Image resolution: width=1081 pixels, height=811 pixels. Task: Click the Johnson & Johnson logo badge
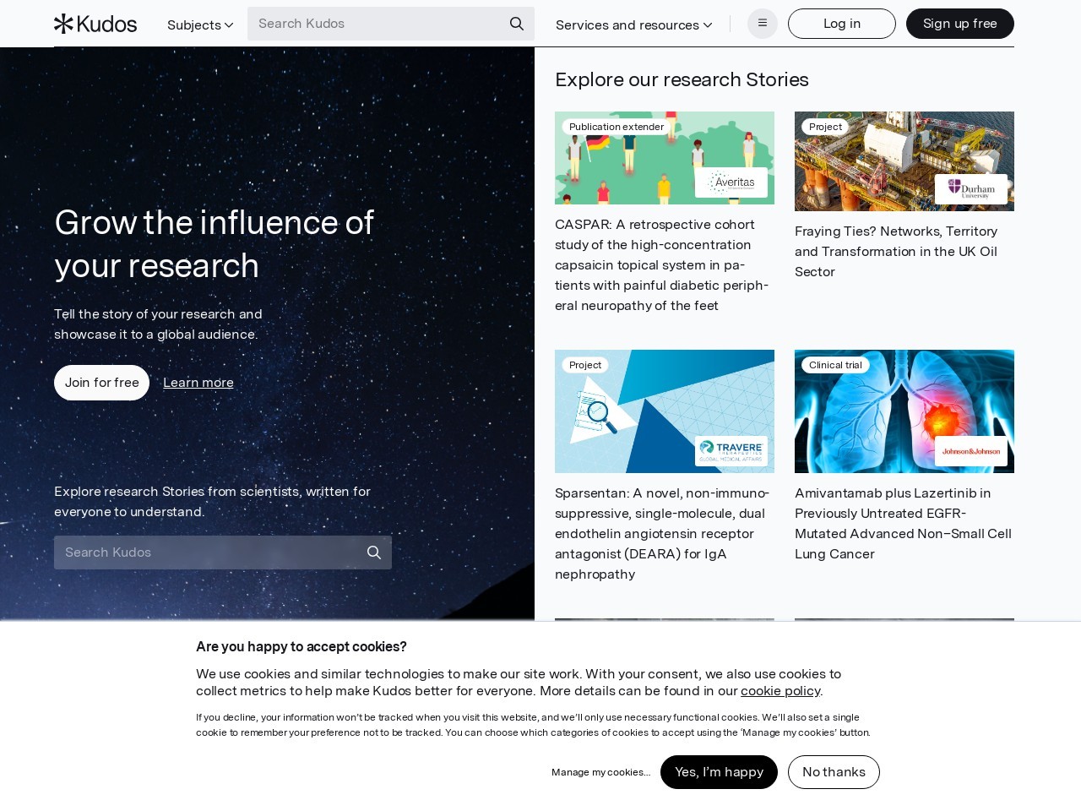coord(971,451)
